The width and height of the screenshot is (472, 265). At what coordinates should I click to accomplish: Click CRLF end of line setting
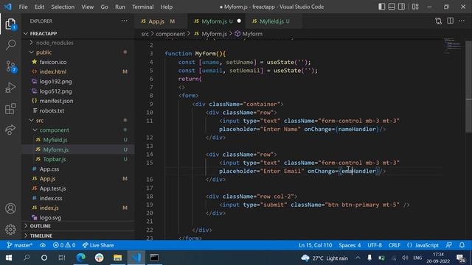[x=394, y=245]
